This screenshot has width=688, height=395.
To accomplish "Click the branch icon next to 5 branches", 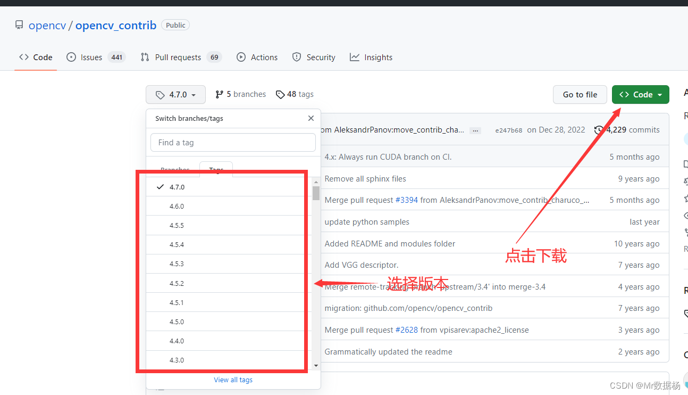I will tap(220, 94).
